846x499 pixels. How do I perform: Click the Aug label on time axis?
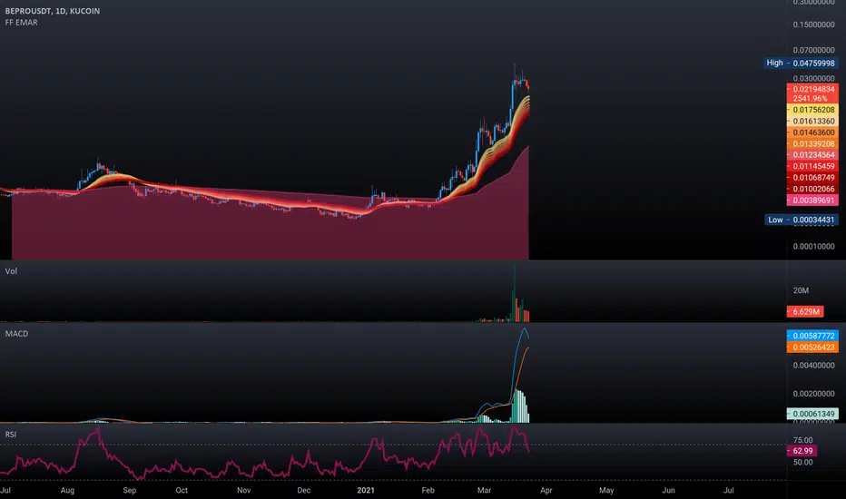tap(67, 490)
